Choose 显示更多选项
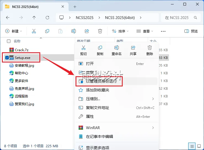The width and height of the screenshot is (204, 150). [117, 148]
